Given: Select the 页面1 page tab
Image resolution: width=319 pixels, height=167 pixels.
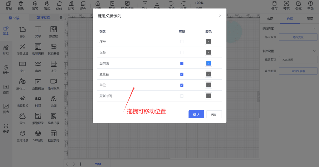Looking at the screenshot, I should pos(98,164).
